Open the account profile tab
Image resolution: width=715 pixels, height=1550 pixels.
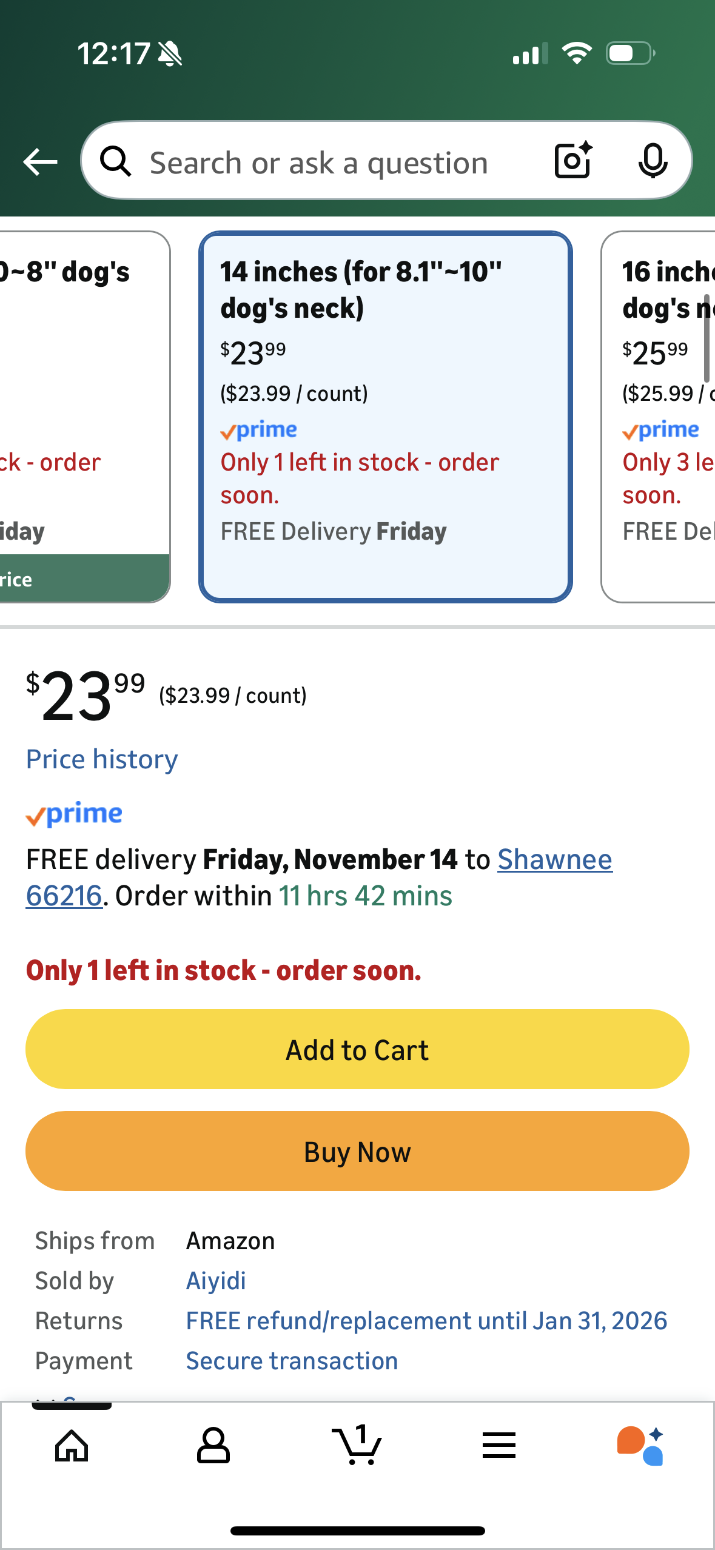(x=213, y=1446)
